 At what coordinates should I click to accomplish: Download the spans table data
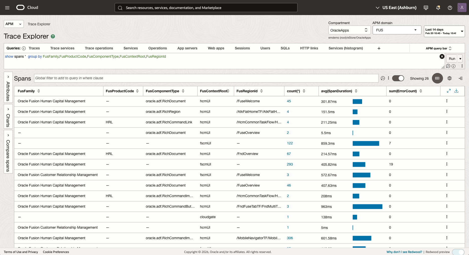(456, 91)
